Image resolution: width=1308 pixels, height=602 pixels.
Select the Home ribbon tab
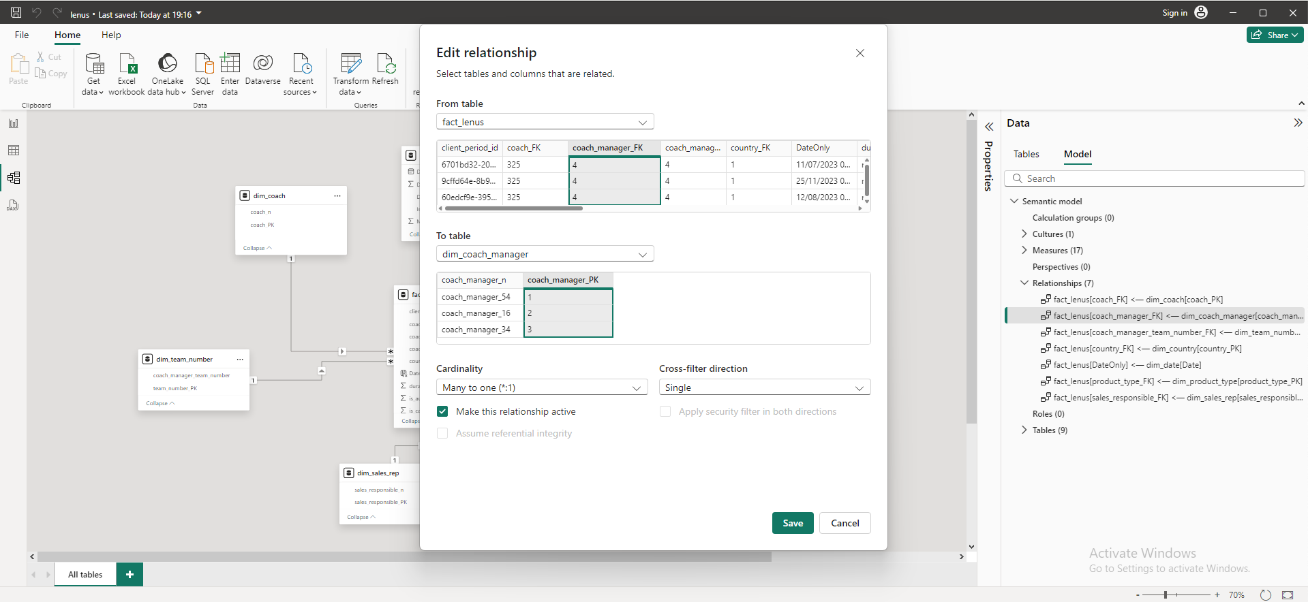[x=67, y=35]
